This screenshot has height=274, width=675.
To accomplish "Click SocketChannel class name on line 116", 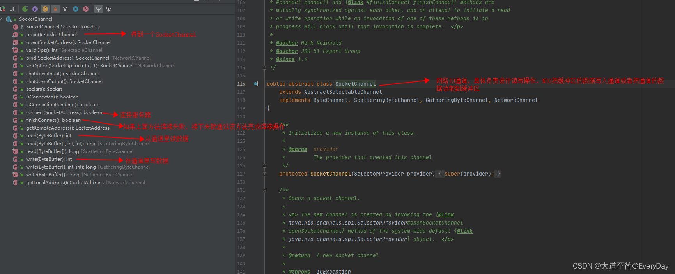I will 355,84.
